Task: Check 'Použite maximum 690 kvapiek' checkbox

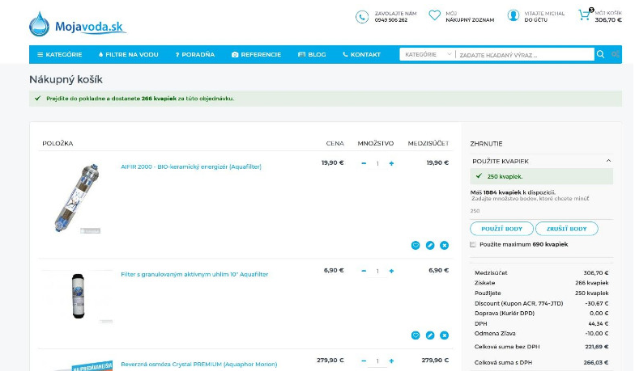Action: 473,244
